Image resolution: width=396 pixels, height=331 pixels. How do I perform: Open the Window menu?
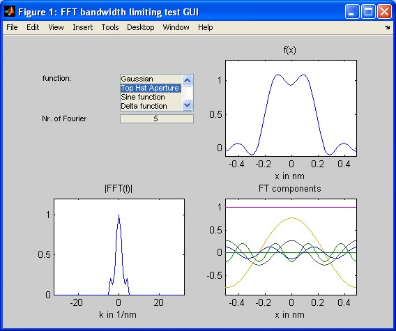pos(176,27)
